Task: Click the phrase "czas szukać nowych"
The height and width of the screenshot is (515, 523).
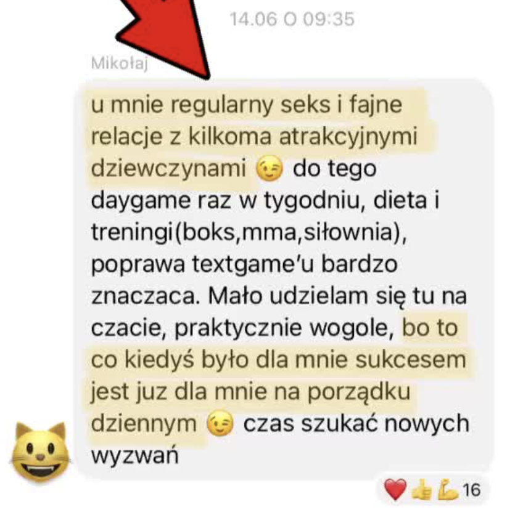Action: click(x=356, y=423)
